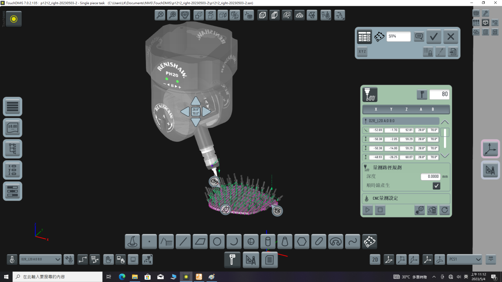The image size is (502, 282).
Task: Switch to the construct triangle-compass tab
Action: (251, 260)
